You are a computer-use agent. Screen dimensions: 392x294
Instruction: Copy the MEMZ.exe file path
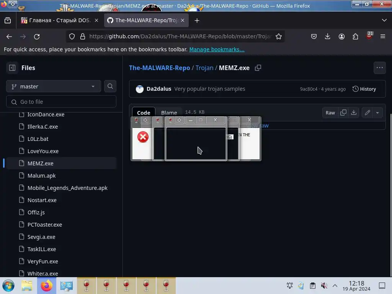[x=258, y=68]
